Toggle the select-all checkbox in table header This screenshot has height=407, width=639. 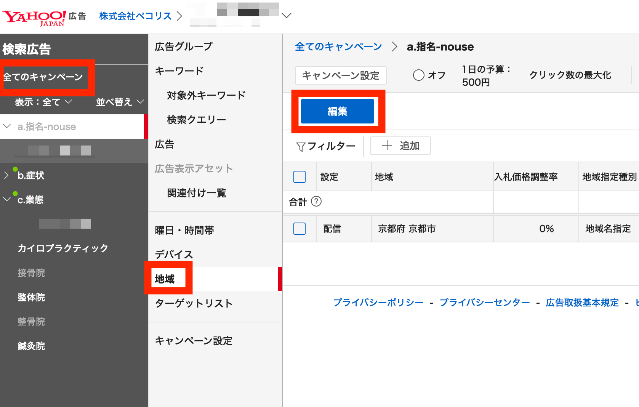[x=299, y=177]
